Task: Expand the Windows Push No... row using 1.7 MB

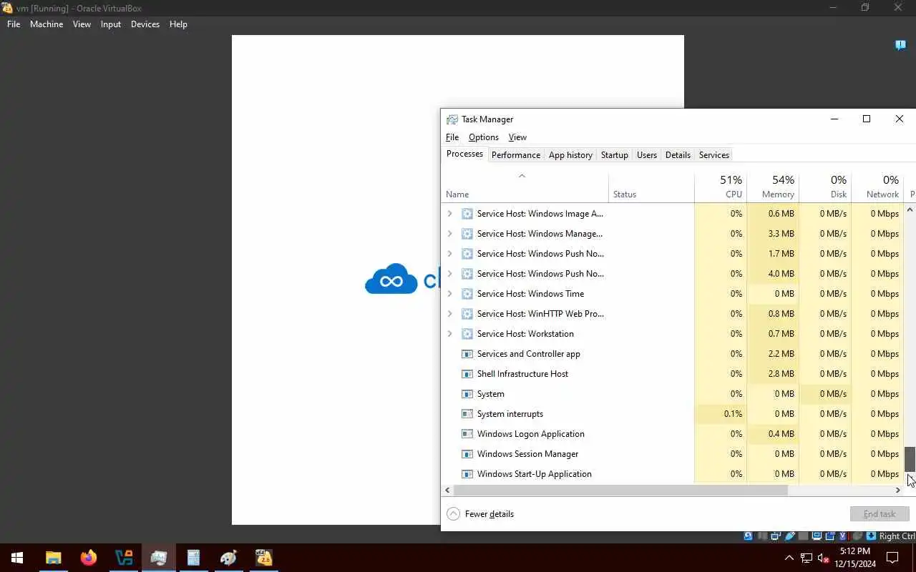Action: click(x=449, y=254)
